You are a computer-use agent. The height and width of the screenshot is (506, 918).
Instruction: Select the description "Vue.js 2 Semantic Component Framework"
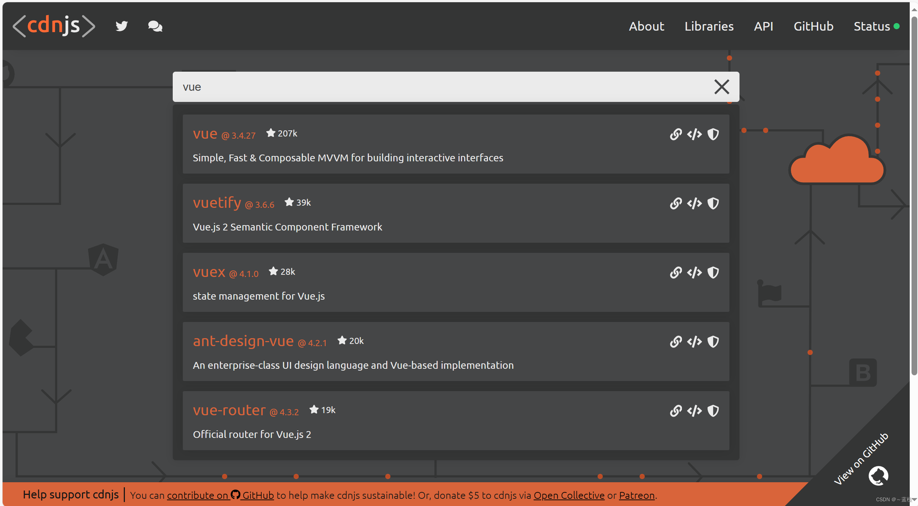pos(288,227)
